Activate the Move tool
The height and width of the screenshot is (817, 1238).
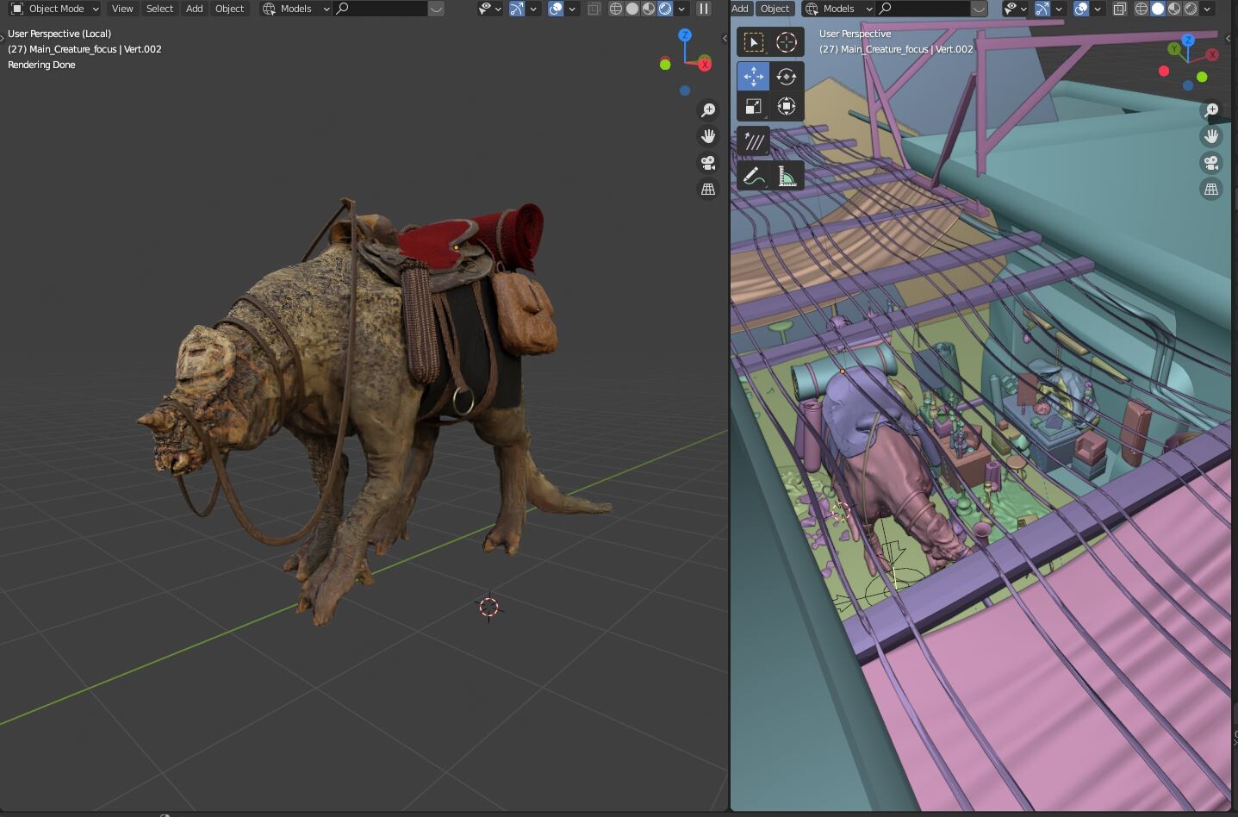click(x=753, y=77)
